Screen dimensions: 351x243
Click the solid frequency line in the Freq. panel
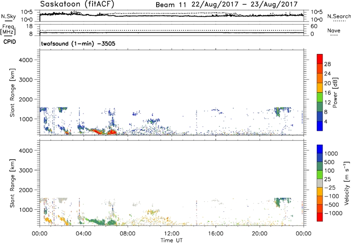pos(172,33)
